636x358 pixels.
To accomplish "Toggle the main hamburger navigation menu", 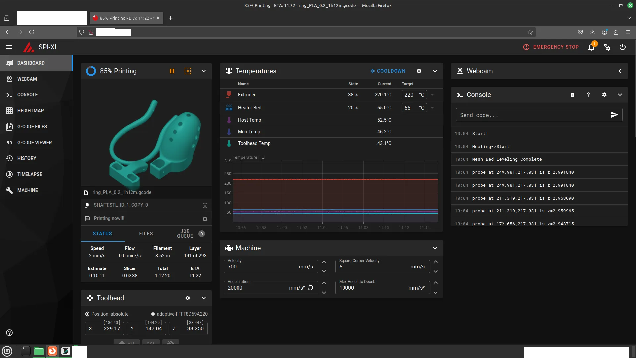I will (x=9, y=47).
